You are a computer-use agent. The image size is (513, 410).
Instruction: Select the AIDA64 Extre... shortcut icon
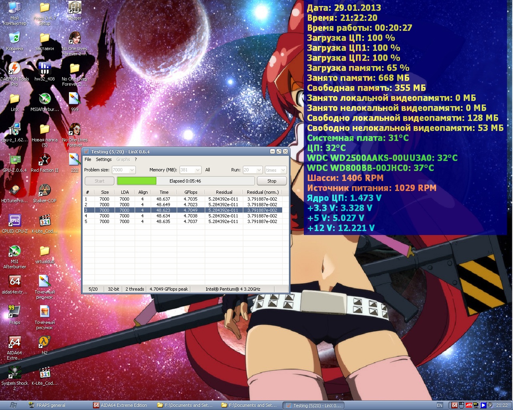tap(14, 348)
